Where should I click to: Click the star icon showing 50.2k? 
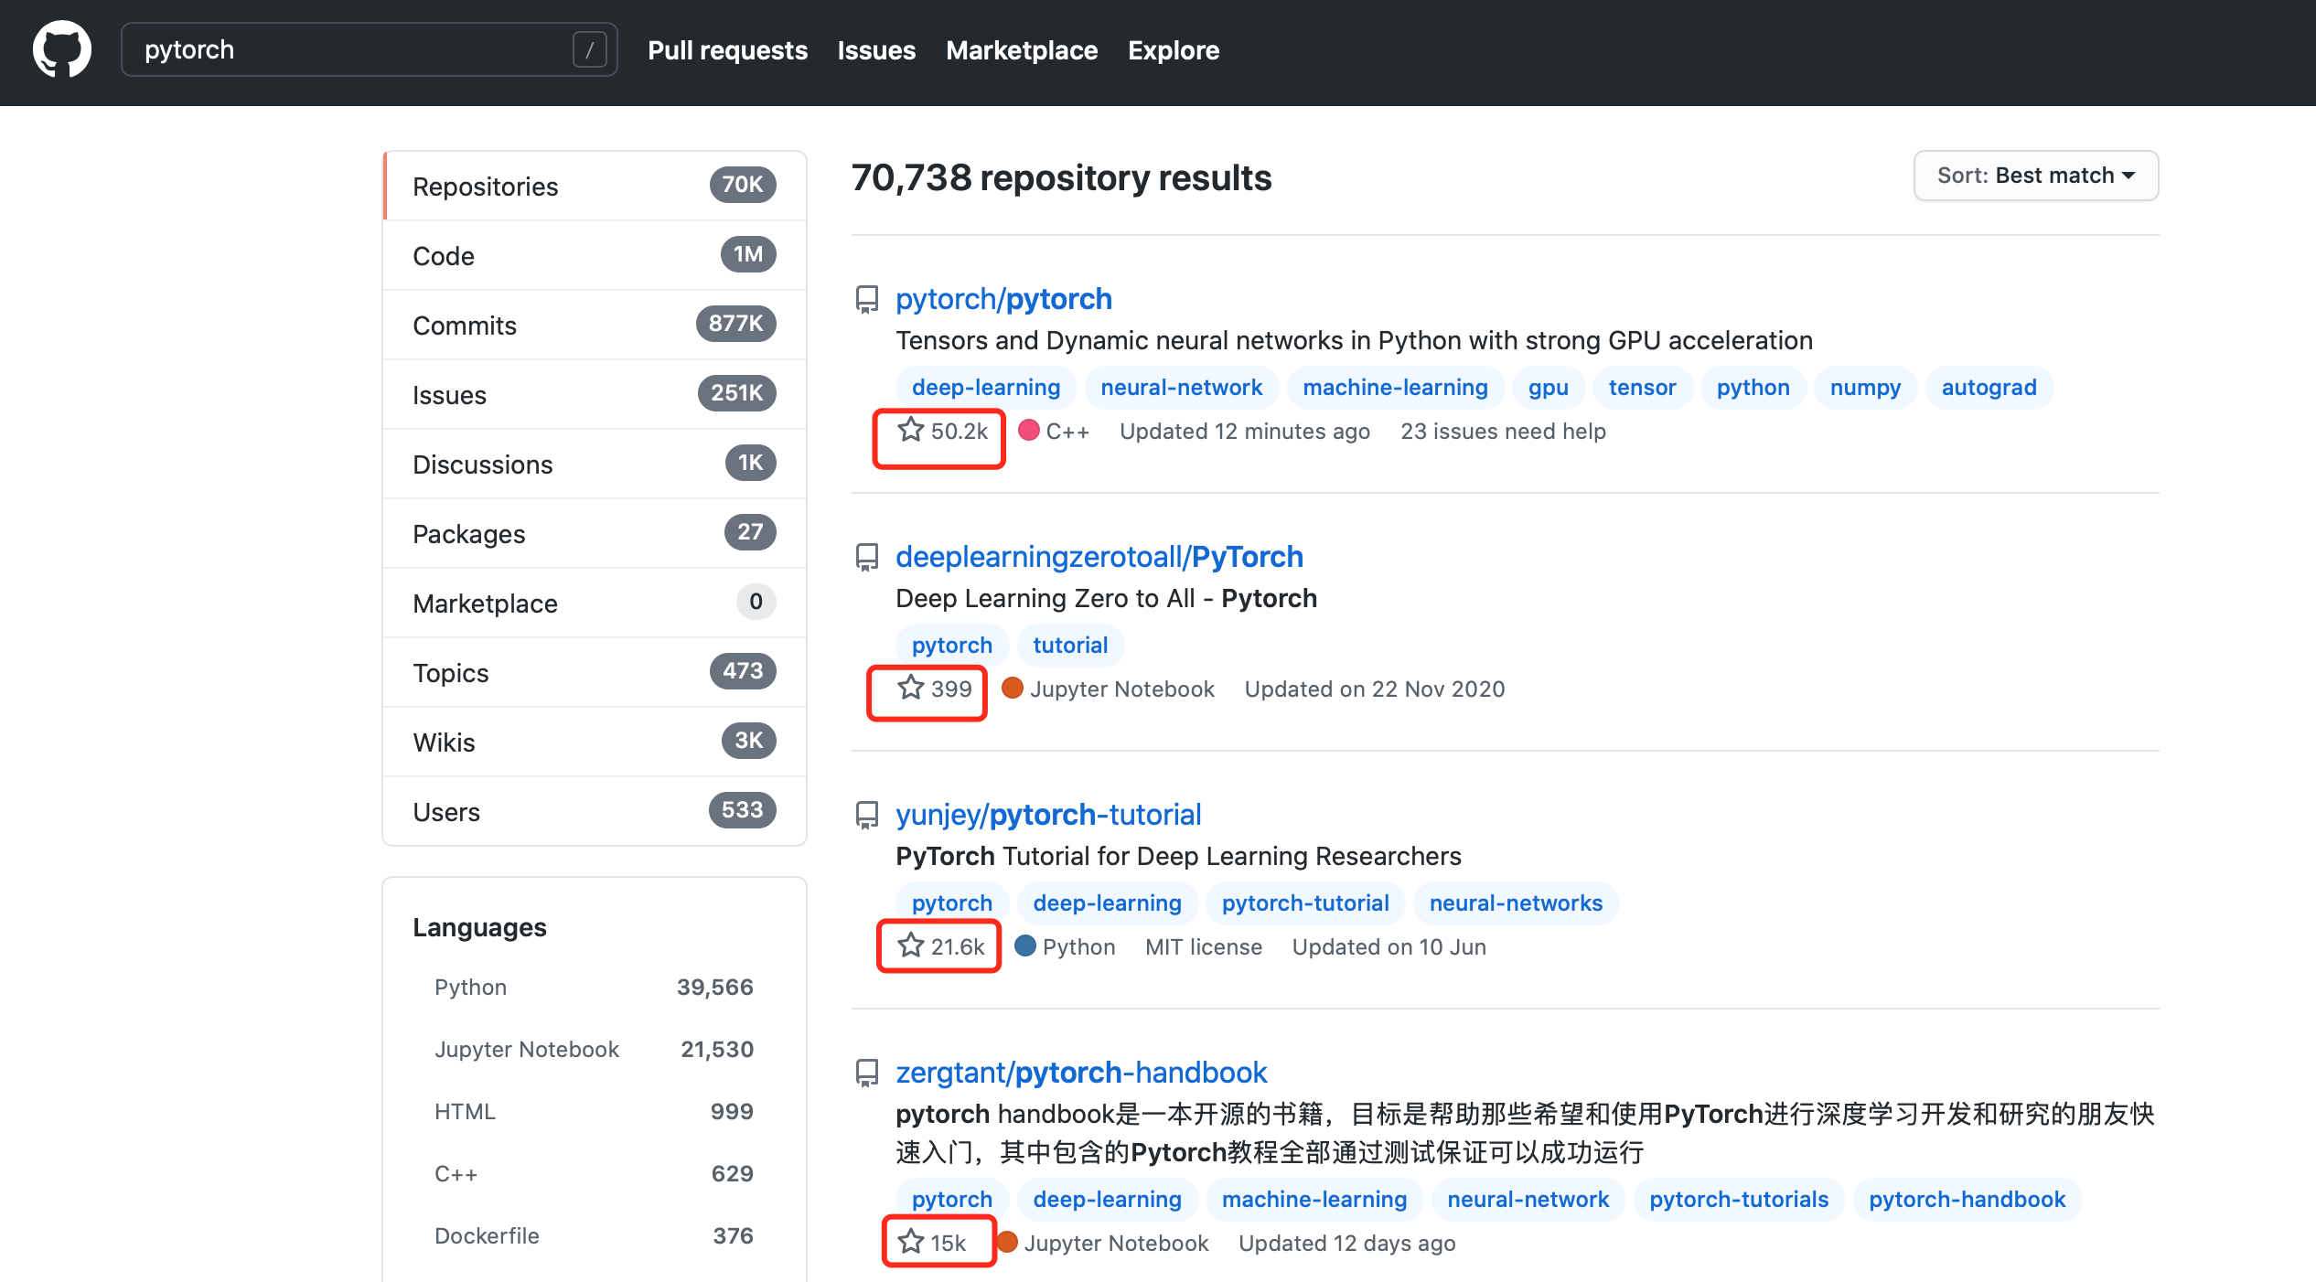pos(910,430)
